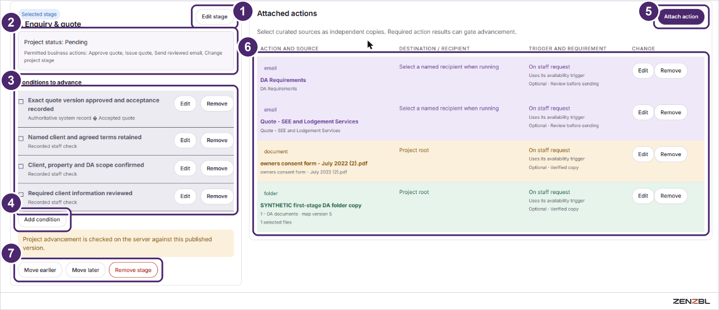Remove the owners consent form document action
The width and height of the screenshot is (719, 310).
point(671,154)
